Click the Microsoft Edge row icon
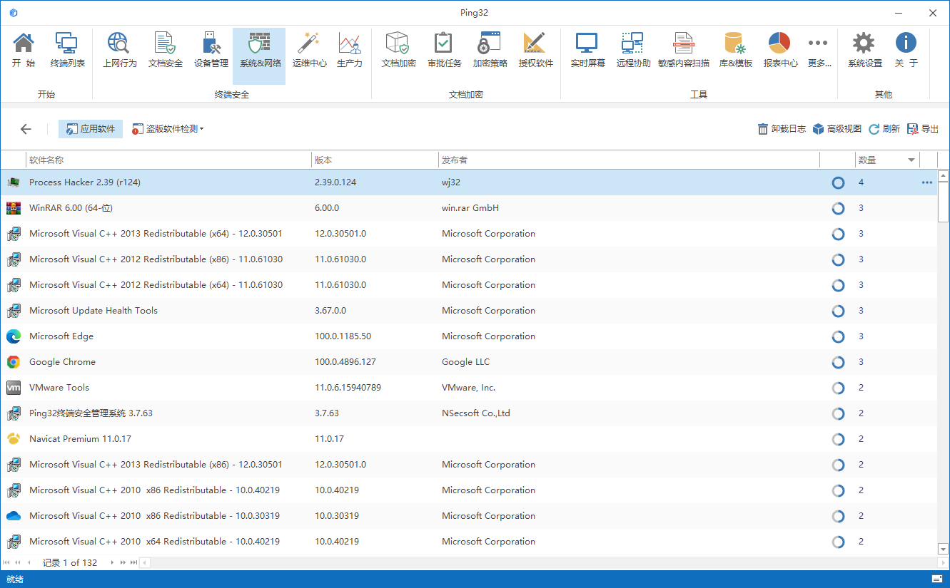Screen dimensions: 950x588 [14, 336]
